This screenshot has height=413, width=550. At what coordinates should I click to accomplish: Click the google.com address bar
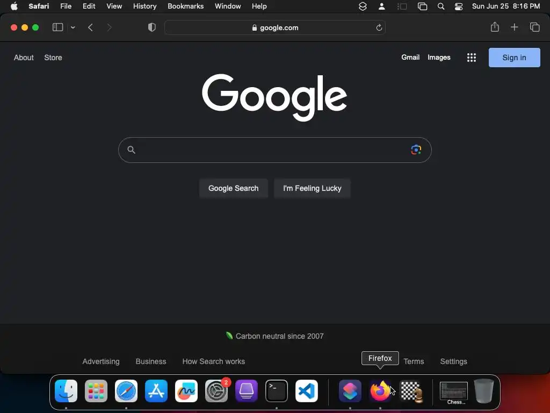pyautogui.click(x=274, y=27)
